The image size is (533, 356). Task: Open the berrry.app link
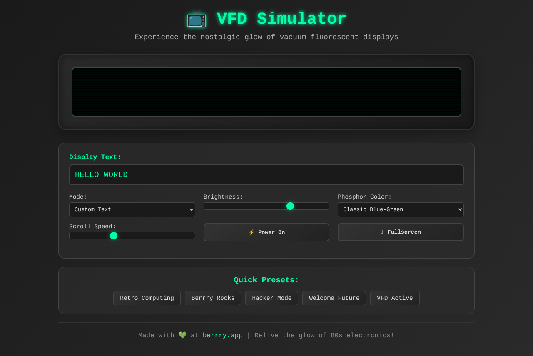(x=222, y=335)
